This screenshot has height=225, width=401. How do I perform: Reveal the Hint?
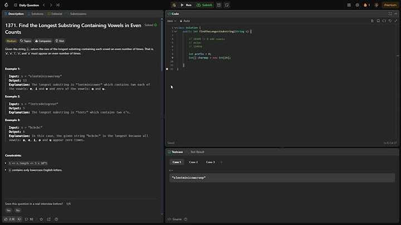pyautogui.click(x=60, y=41)
